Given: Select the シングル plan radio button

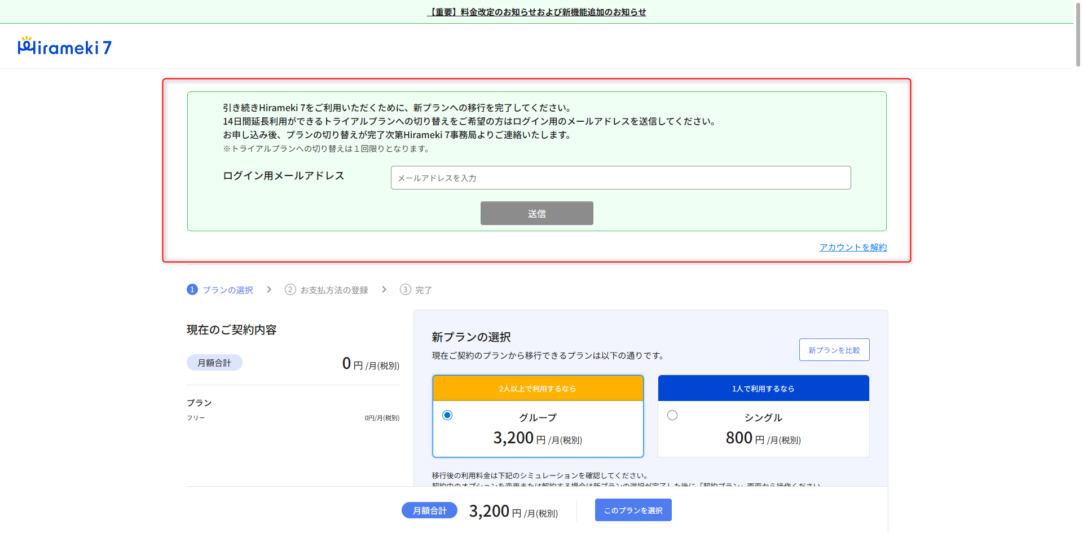Looking at the screenshot, I should point(672,415).
